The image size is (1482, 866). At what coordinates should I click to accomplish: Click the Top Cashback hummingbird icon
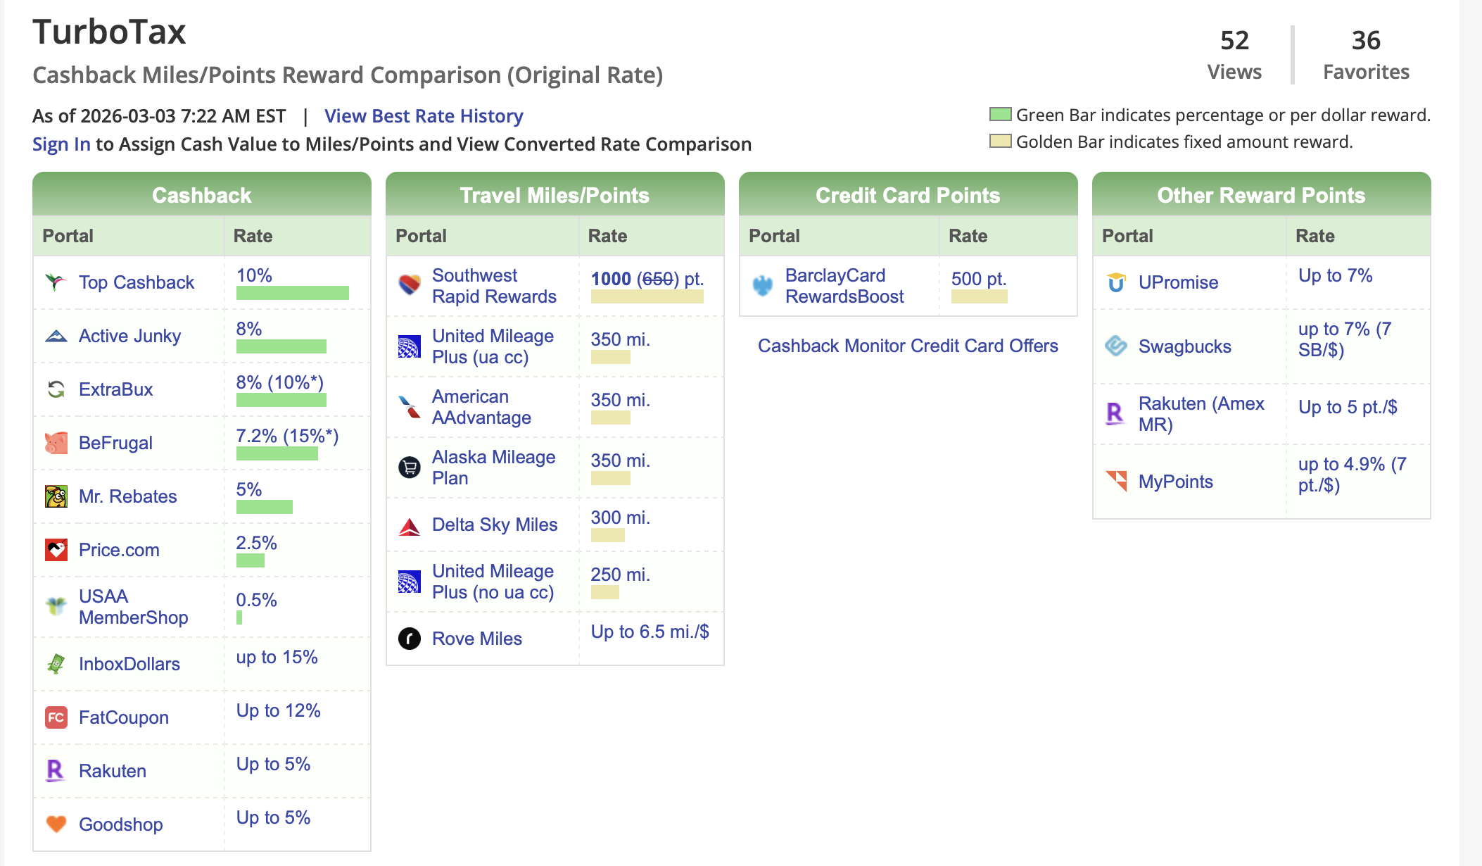(56, 282)
